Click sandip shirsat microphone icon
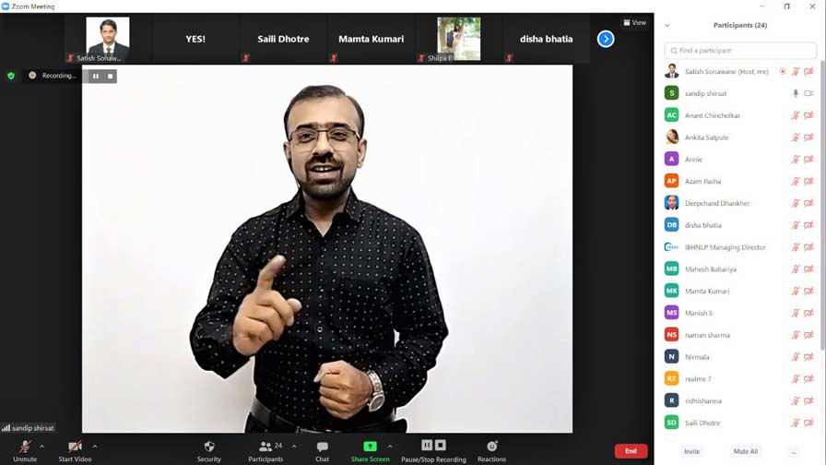Image resolution: width=826 pixels, height=465 pixels. point(796,93)
